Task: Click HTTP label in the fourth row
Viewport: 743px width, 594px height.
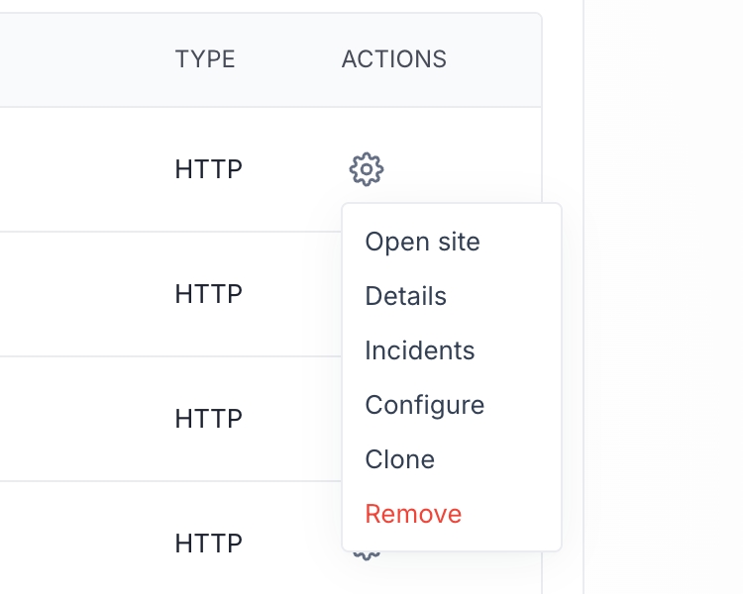Action: (x=208, y=544)
